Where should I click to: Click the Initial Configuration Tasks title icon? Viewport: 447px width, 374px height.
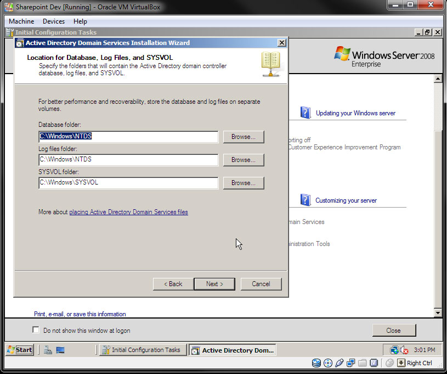click(x=10, y=32)
